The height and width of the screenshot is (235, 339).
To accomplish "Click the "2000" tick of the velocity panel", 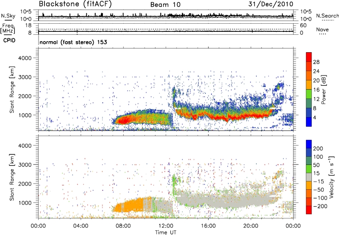I will 25,184.
